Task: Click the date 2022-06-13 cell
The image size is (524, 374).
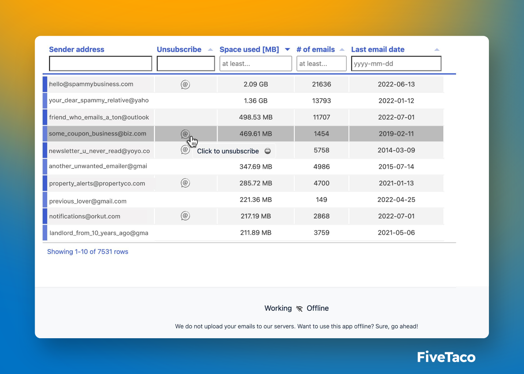Action: [x=396, y=84]
